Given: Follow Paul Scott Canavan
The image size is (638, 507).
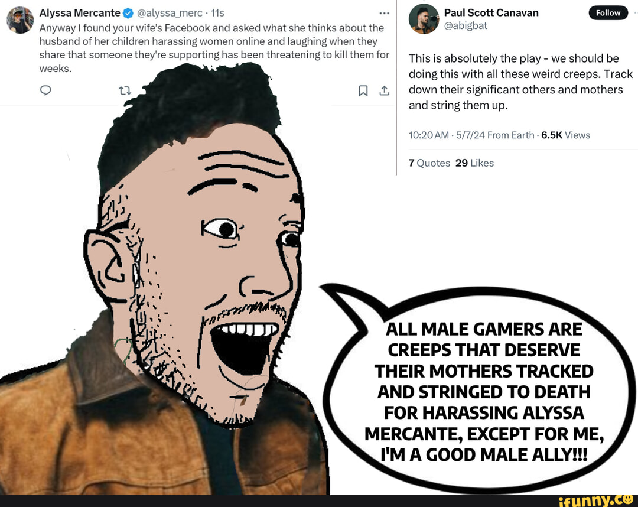Looking at the screenshot, I should coord(608,13).
